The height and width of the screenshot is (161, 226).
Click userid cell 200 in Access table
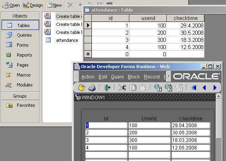[x=148, y=33]
